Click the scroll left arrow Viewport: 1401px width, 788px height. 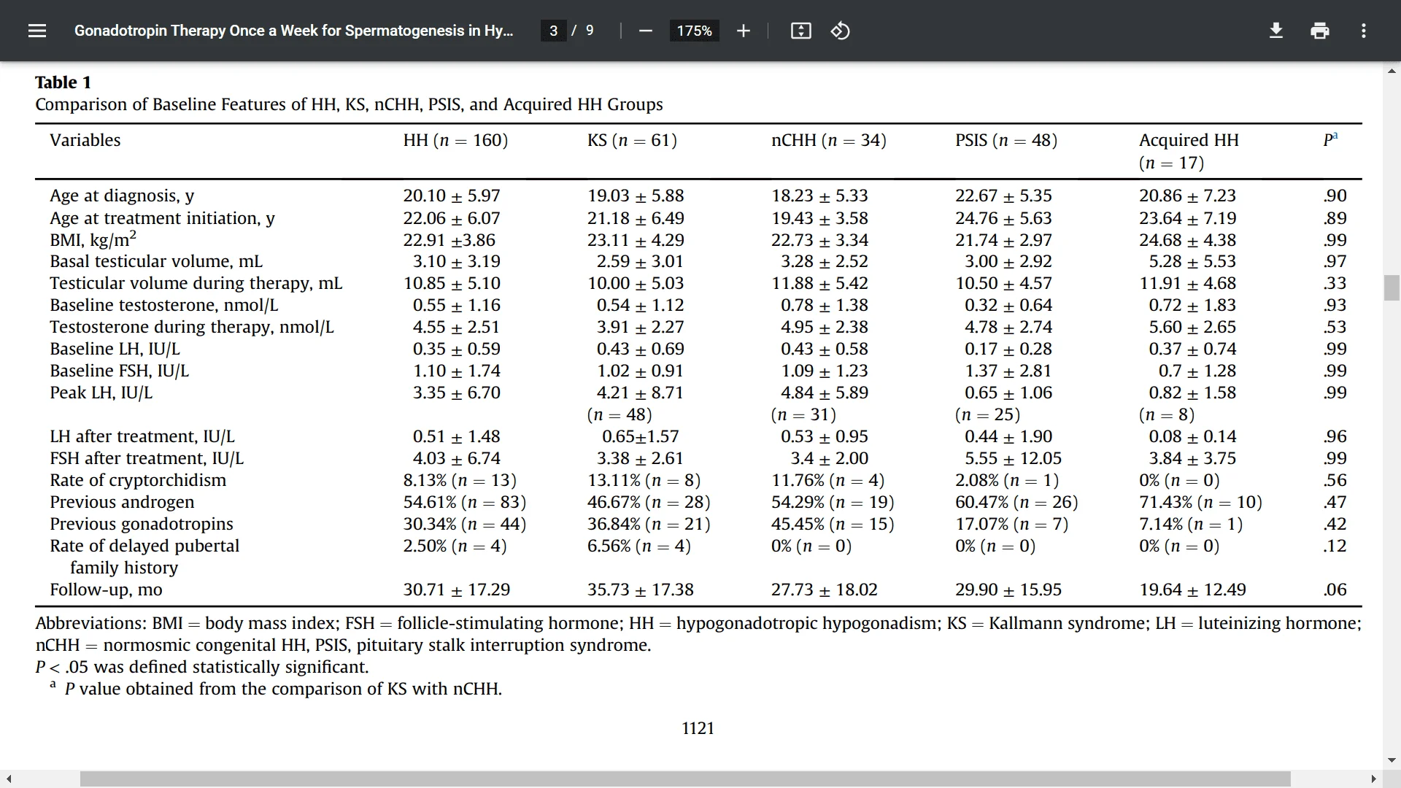point(8,779)
